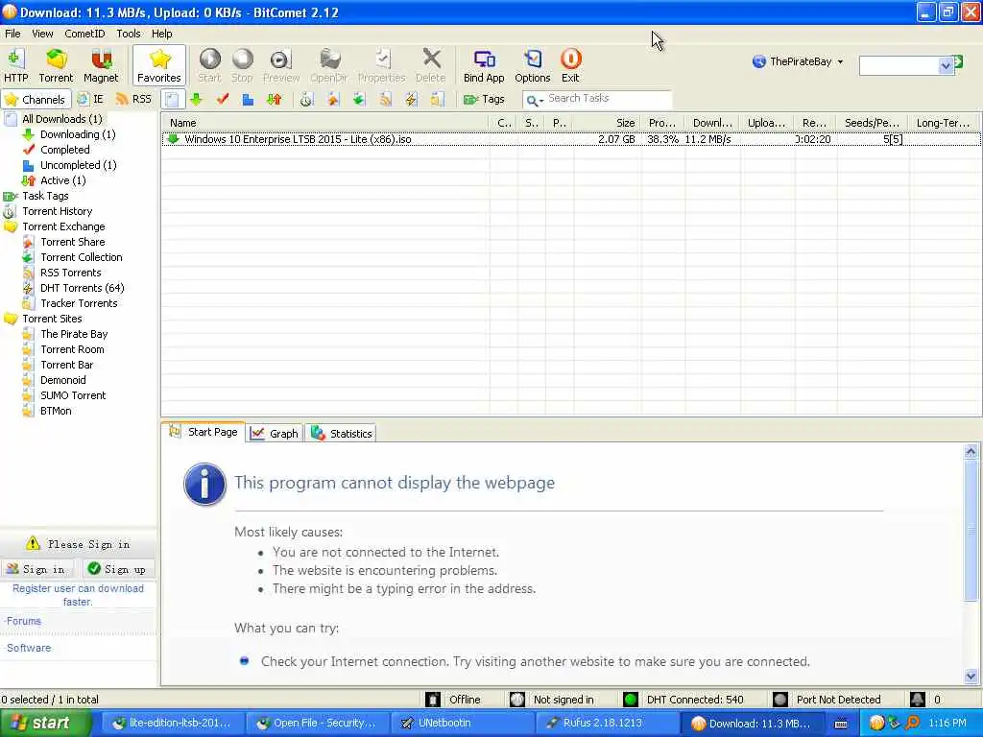The height and width of the screenshot is (737, 983).
Task: Click the Delete toolbar button
Action: click(x=431, y=66)
